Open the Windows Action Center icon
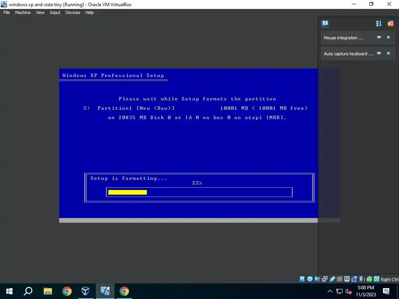The width and height of the screenshot is (399, 299). pyautogui.click(x=386, y=291)
